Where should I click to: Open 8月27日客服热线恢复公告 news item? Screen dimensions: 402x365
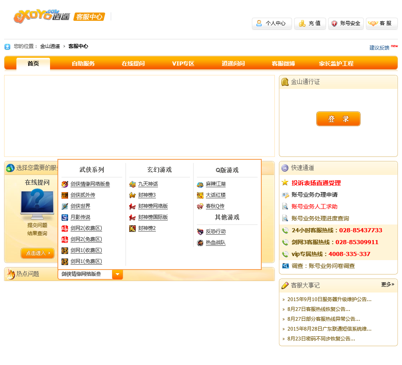click(x=319, y=309)
